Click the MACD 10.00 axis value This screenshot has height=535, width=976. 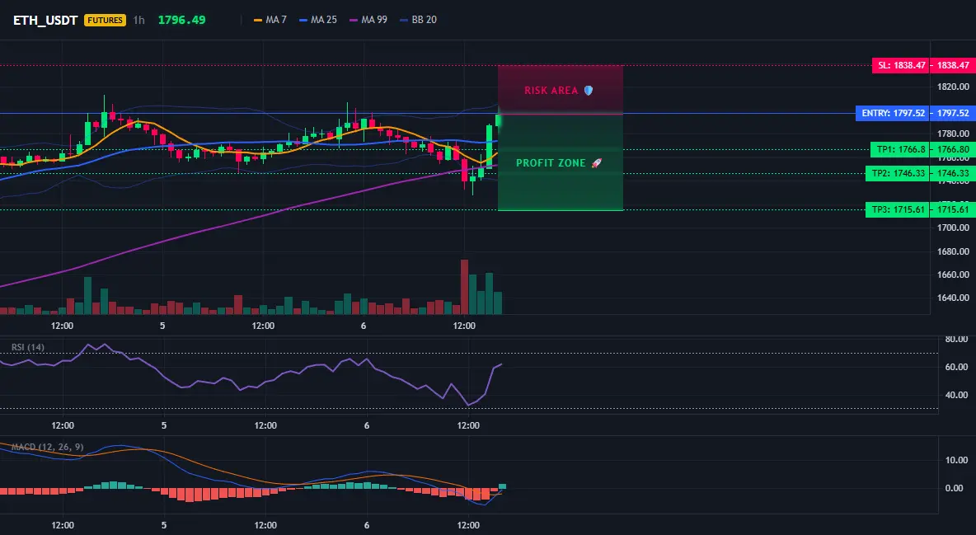pos(957,460)
